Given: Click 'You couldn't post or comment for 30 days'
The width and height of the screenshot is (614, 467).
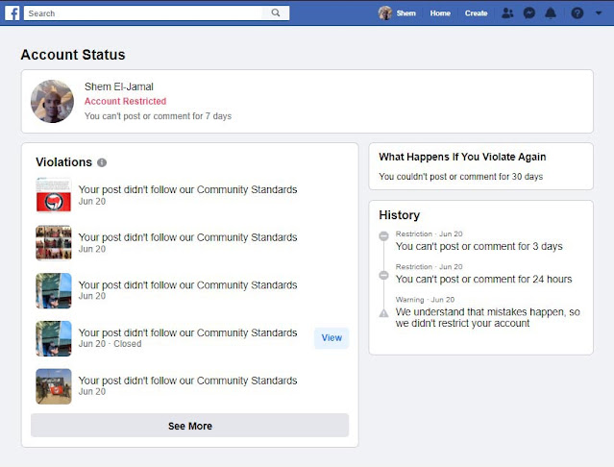Looking at the screenshot, I should click(460, 177).
